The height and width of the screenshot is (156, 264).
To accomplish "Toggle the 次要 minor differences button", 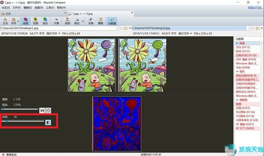I will click(56, 21).
